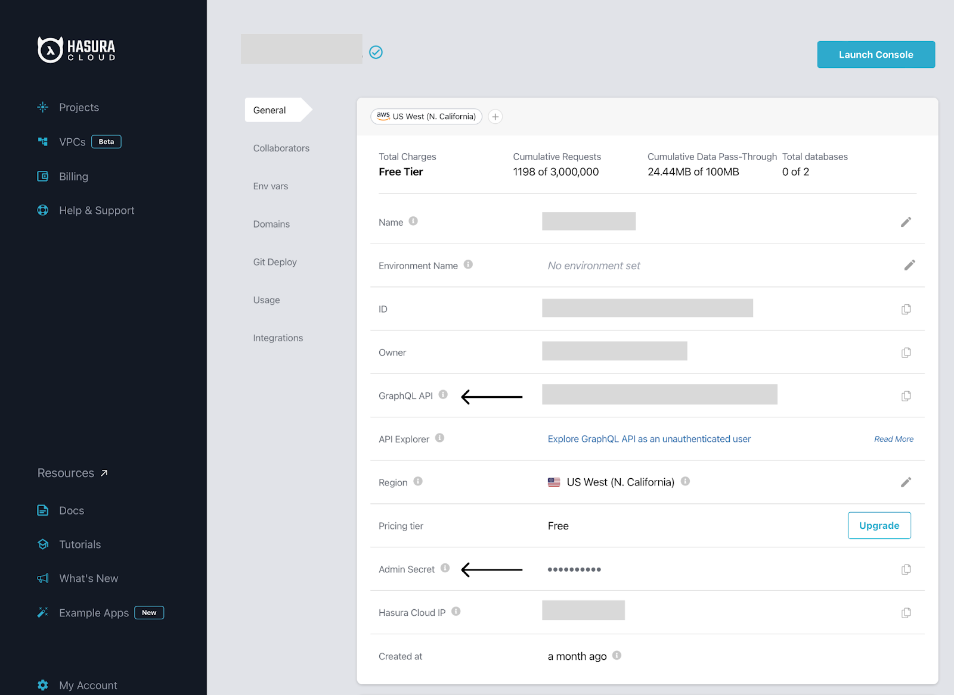Viewport: 954px width, 695px height.
Task: Open Resources section link
Action: 73,473
